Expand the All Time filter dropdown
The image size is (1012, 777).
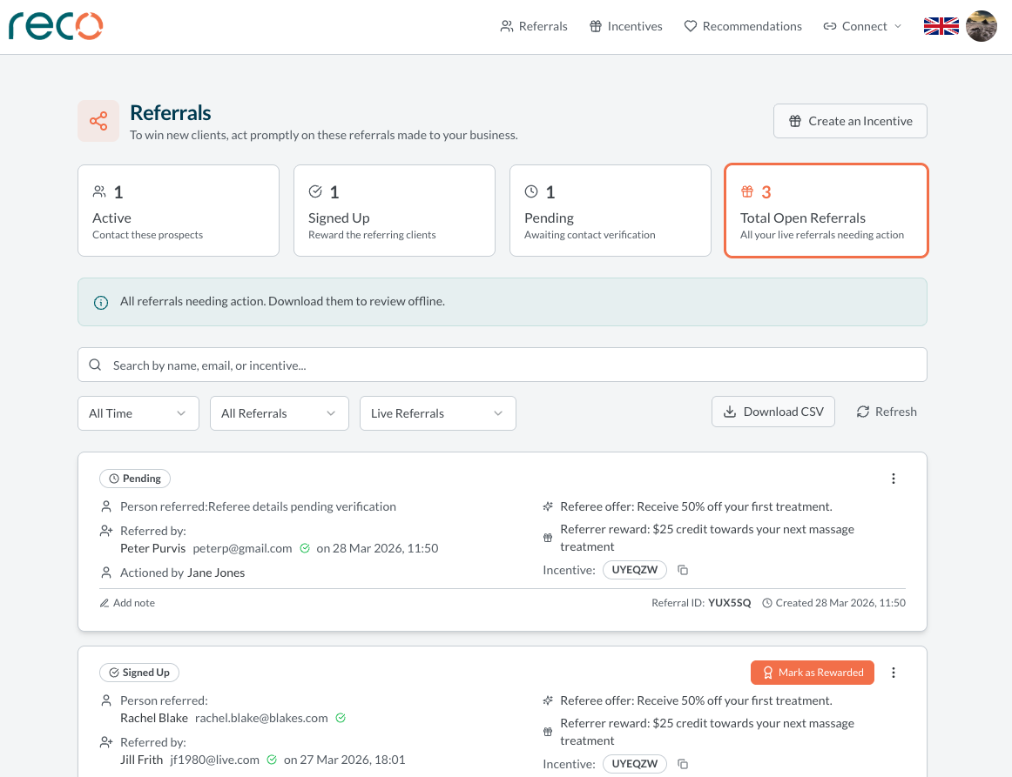138,413
